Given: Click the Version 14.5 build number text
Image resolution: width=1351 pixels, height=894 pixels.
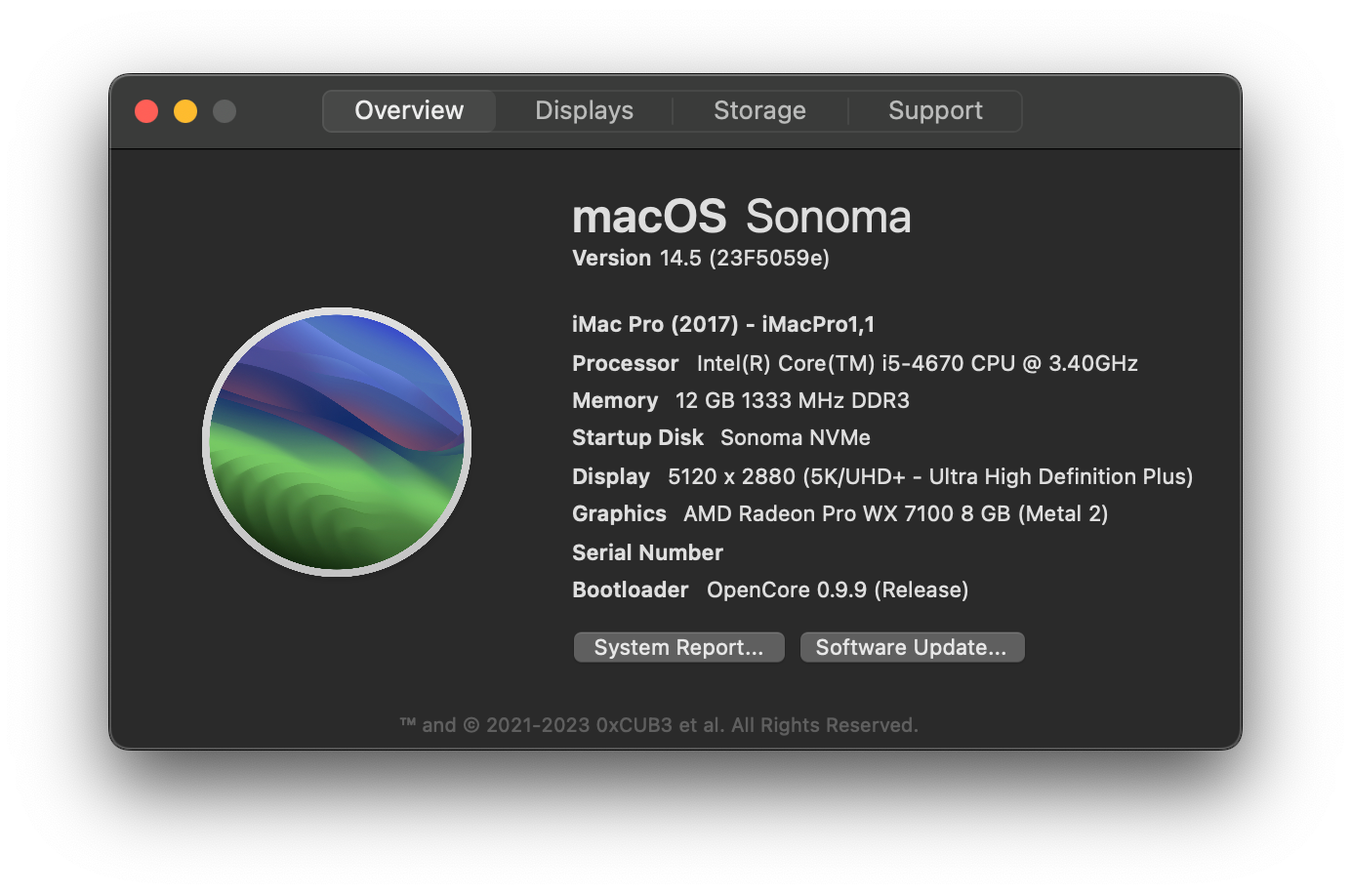Looking at the screenshot, I should tap(700, 259).
